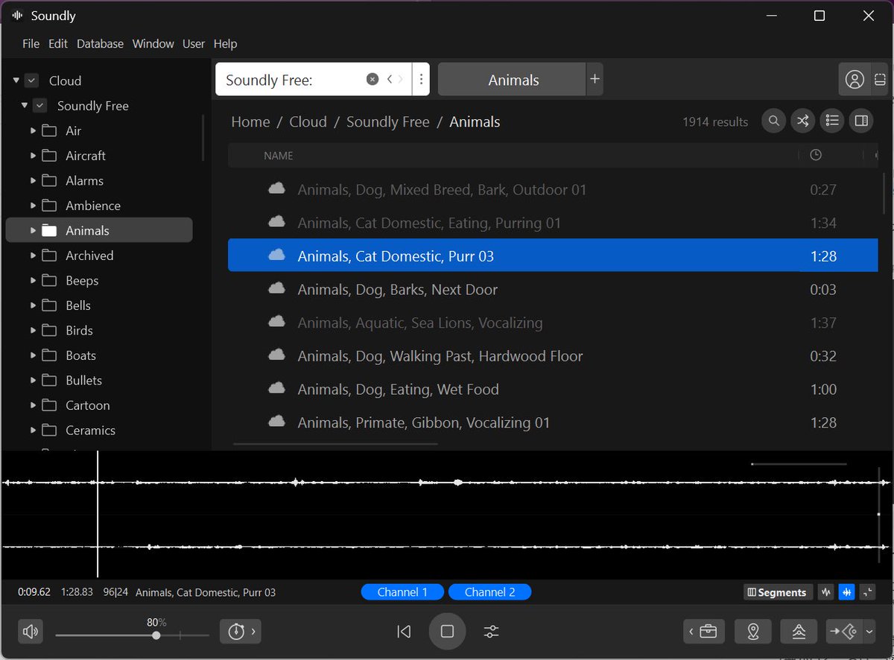Open the list view options icon
The width and height of the screenshot is (894, 660).
[832, 121]
